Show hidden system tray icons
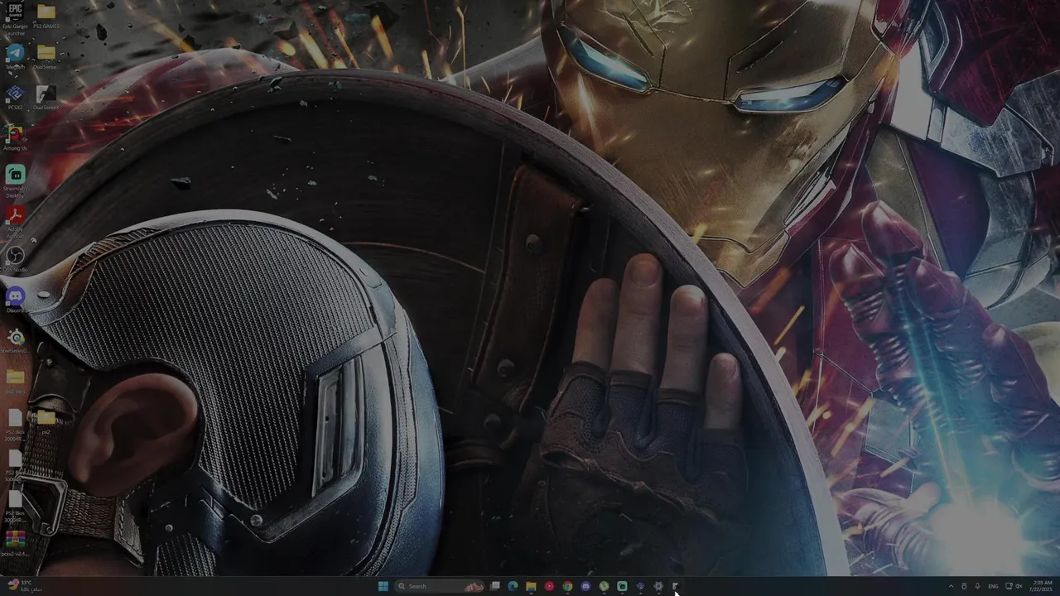1060x596 pixels. (x=951, y=586)
